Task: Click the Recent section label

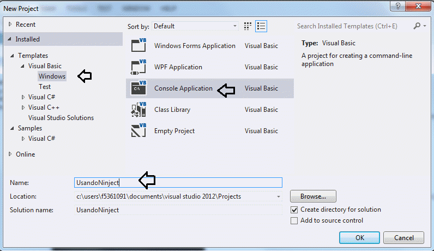Action: pyautogui.click(x=26, y=25)
